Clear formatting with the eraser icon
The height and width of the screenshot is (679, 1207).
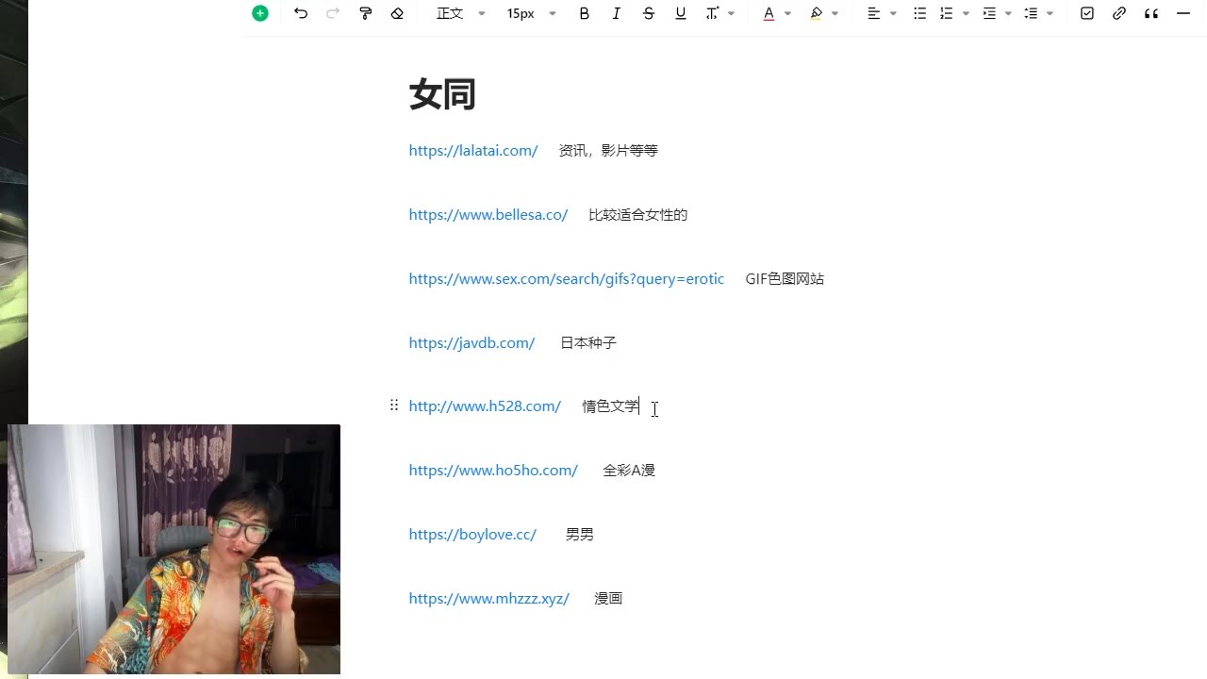point(397,13)
